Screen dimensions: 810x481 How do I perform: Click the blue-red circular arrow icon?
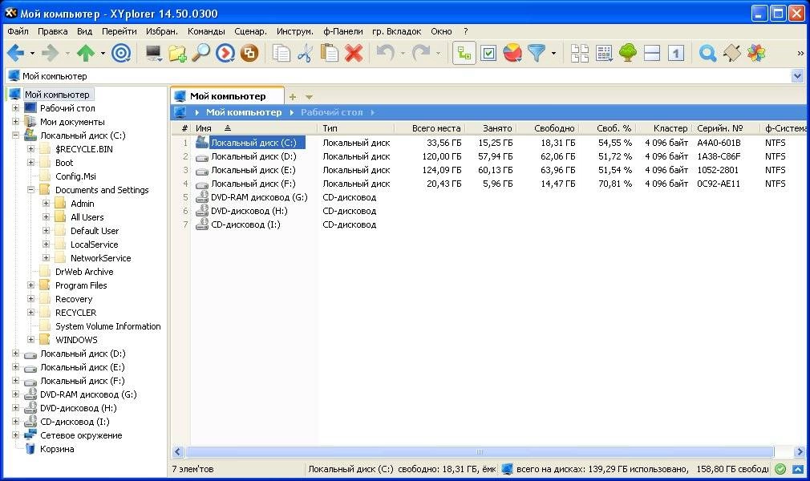225,53
